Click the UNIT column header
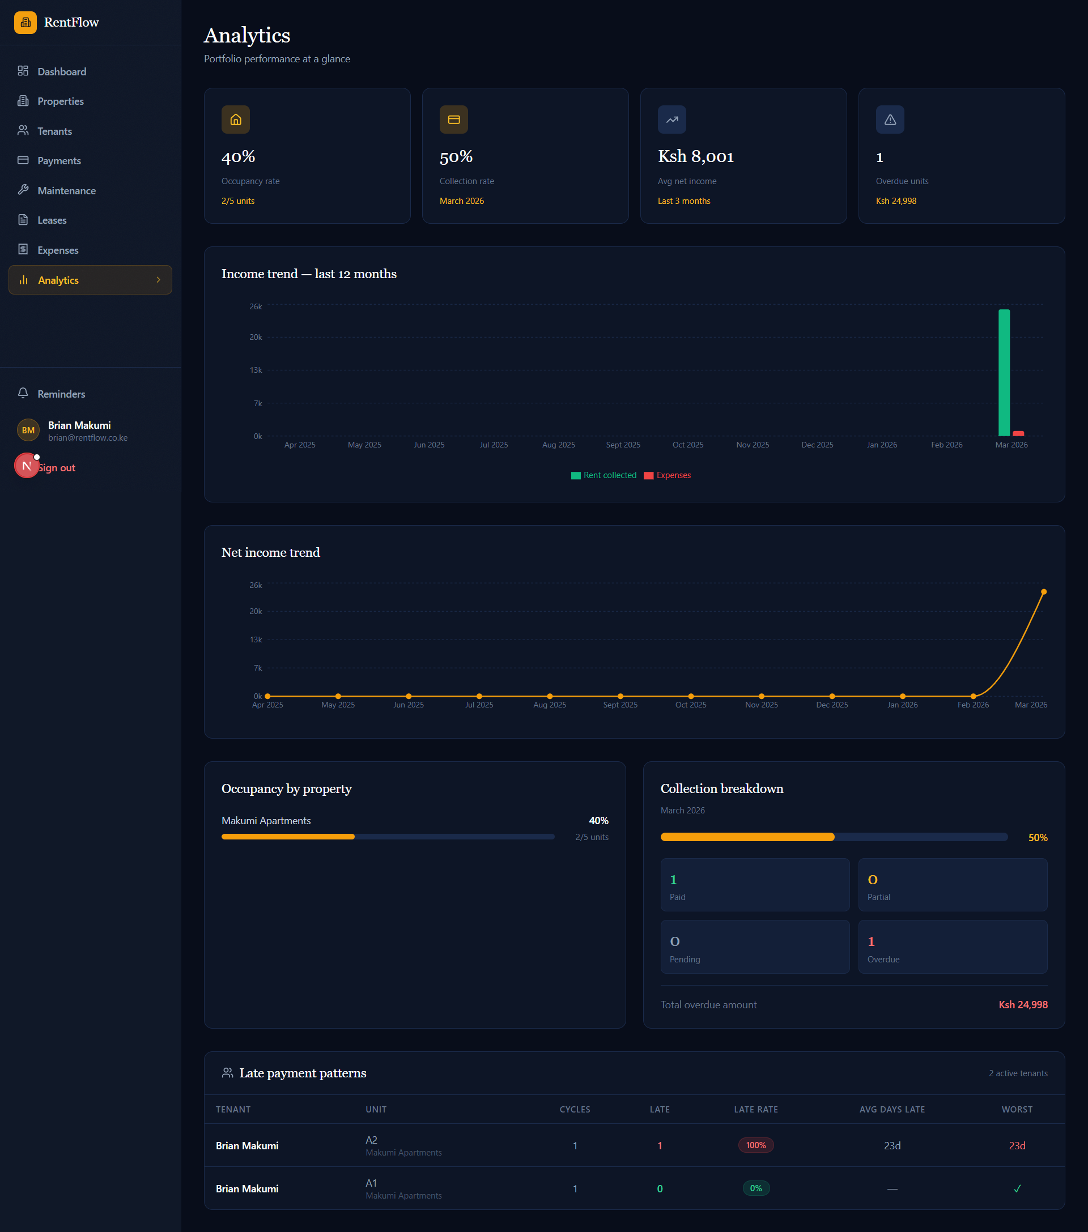This screenshot has width=1088, height=1232. coord(376,1110)
